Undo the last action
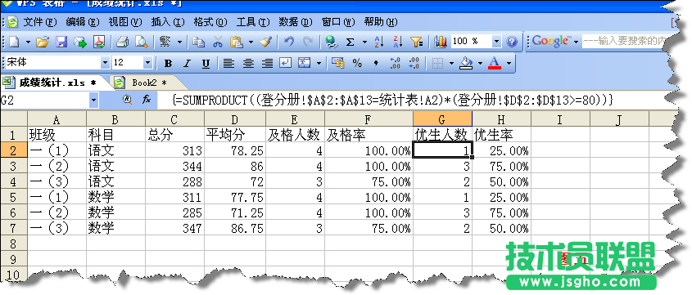This screenshot has height=295, width=692. click(x=288, y=42)
